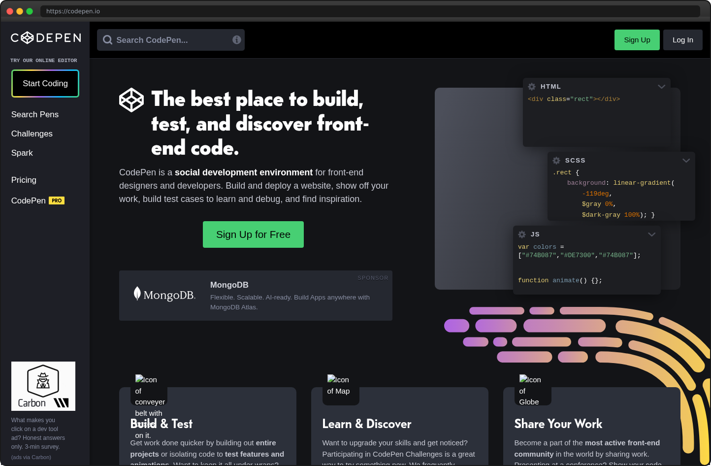Open the JS panel settings gear
The image size is (711, 466).
tap(521, 234)
